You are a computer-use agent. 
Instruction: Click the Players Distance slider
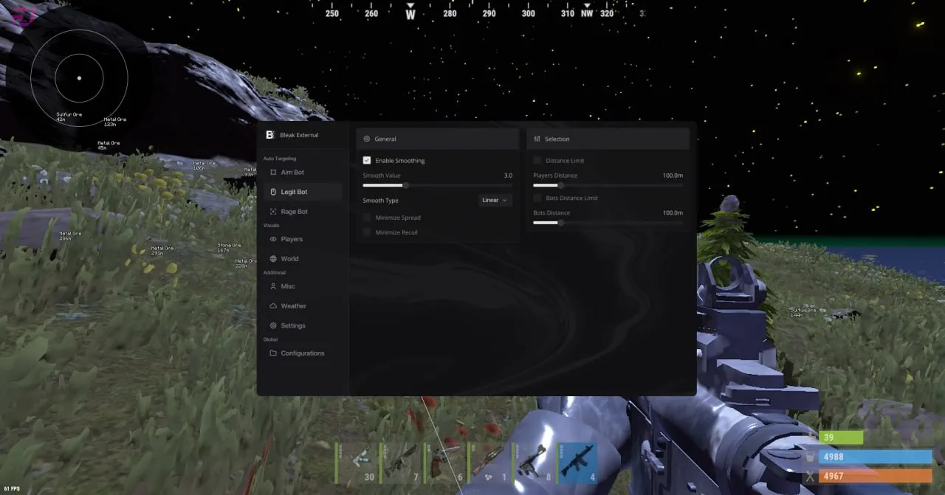(x=608, y=185)
